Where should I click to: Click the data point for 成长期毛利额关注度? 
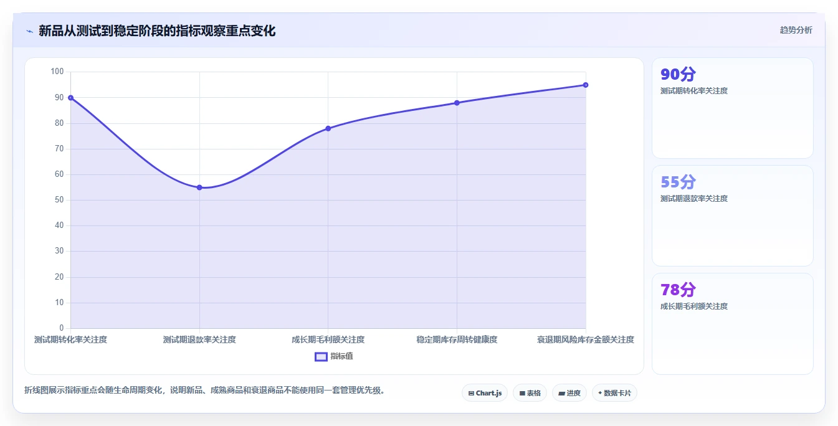click(x=328, y=128)
